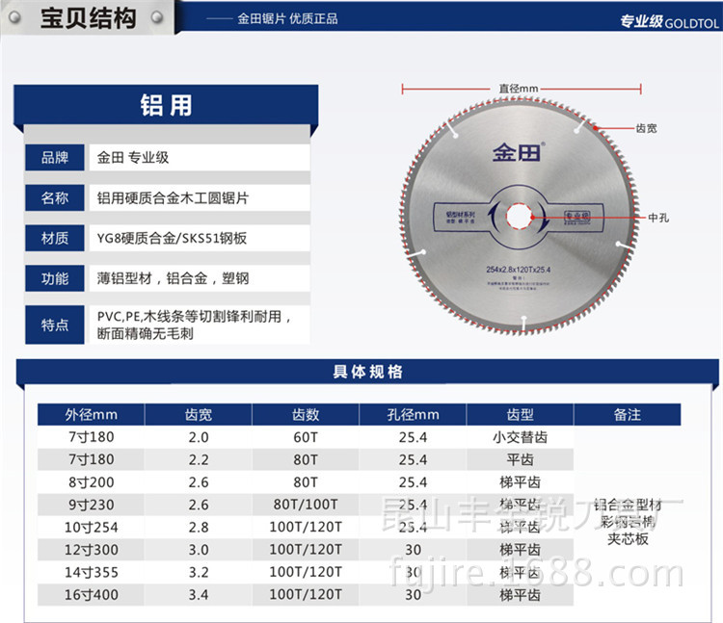Select the 100T/120T cell in the 12寸300 row
723x623 pixels.
306,549
